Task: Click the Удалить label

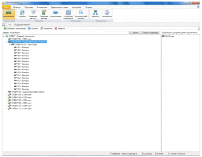Action: click(x=35, y=29)
